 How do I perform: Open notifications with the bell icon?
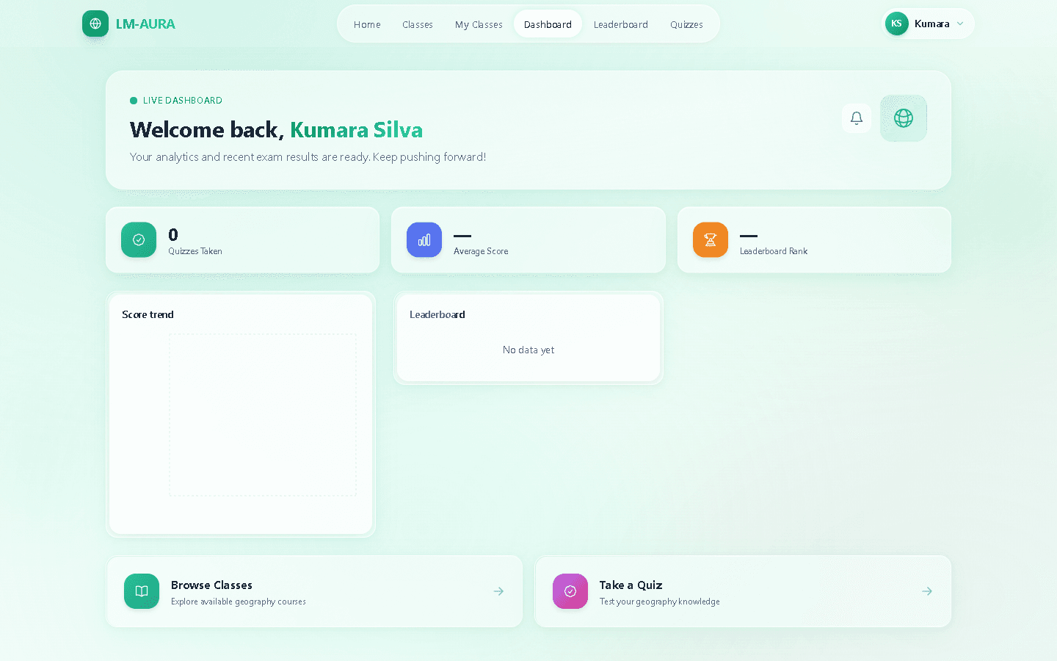pyautogui.click(x=857, y=118)
